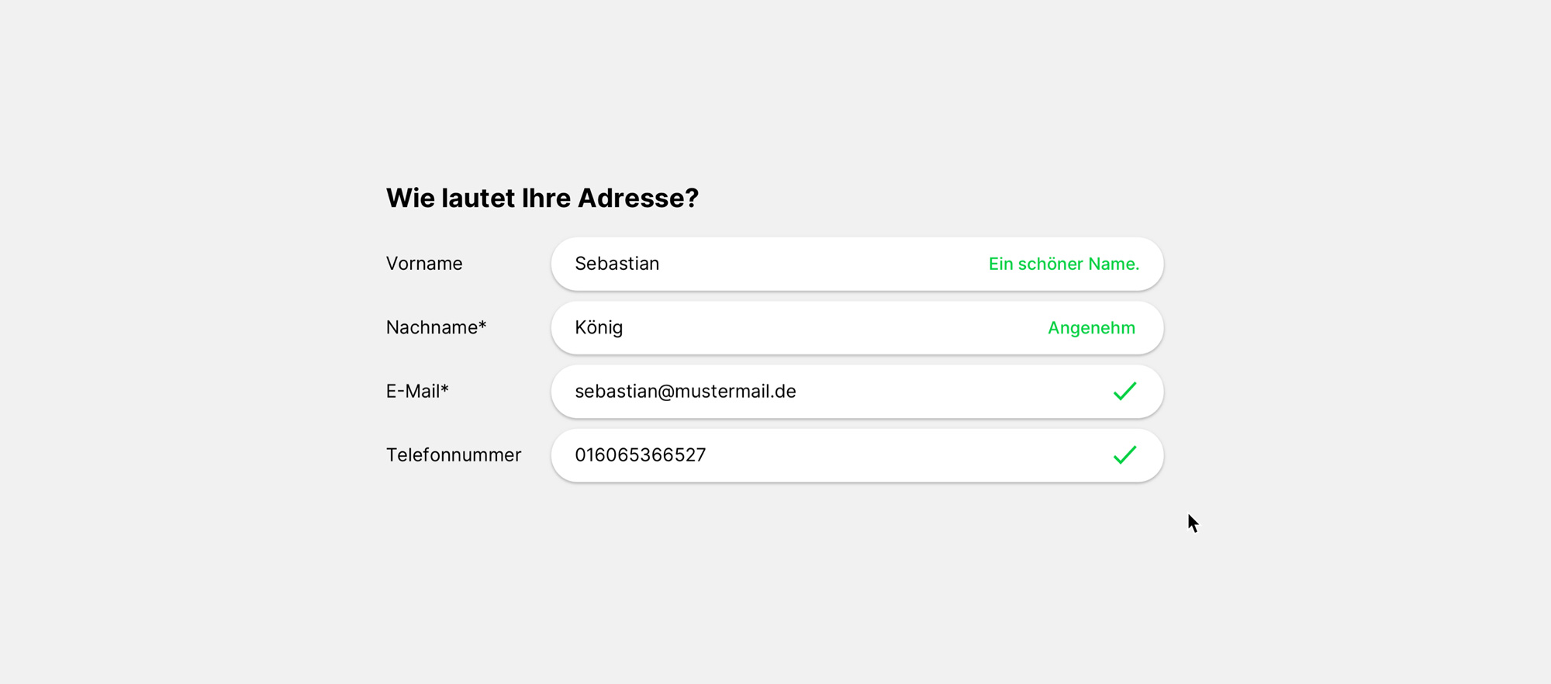Click the entered phone number 016065366527
Image resolution: width=1551 pixels, height=684 pixels.
[x=640, y=455]
